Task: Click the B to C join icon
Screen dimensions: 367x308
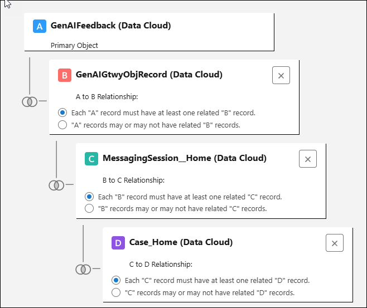Action: click(x=56, y=185)
